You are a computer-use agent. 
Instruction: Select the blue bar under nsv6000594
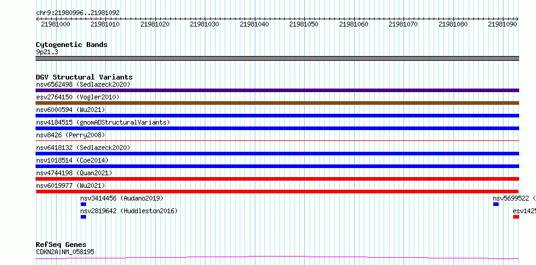(x=277, y=116)
